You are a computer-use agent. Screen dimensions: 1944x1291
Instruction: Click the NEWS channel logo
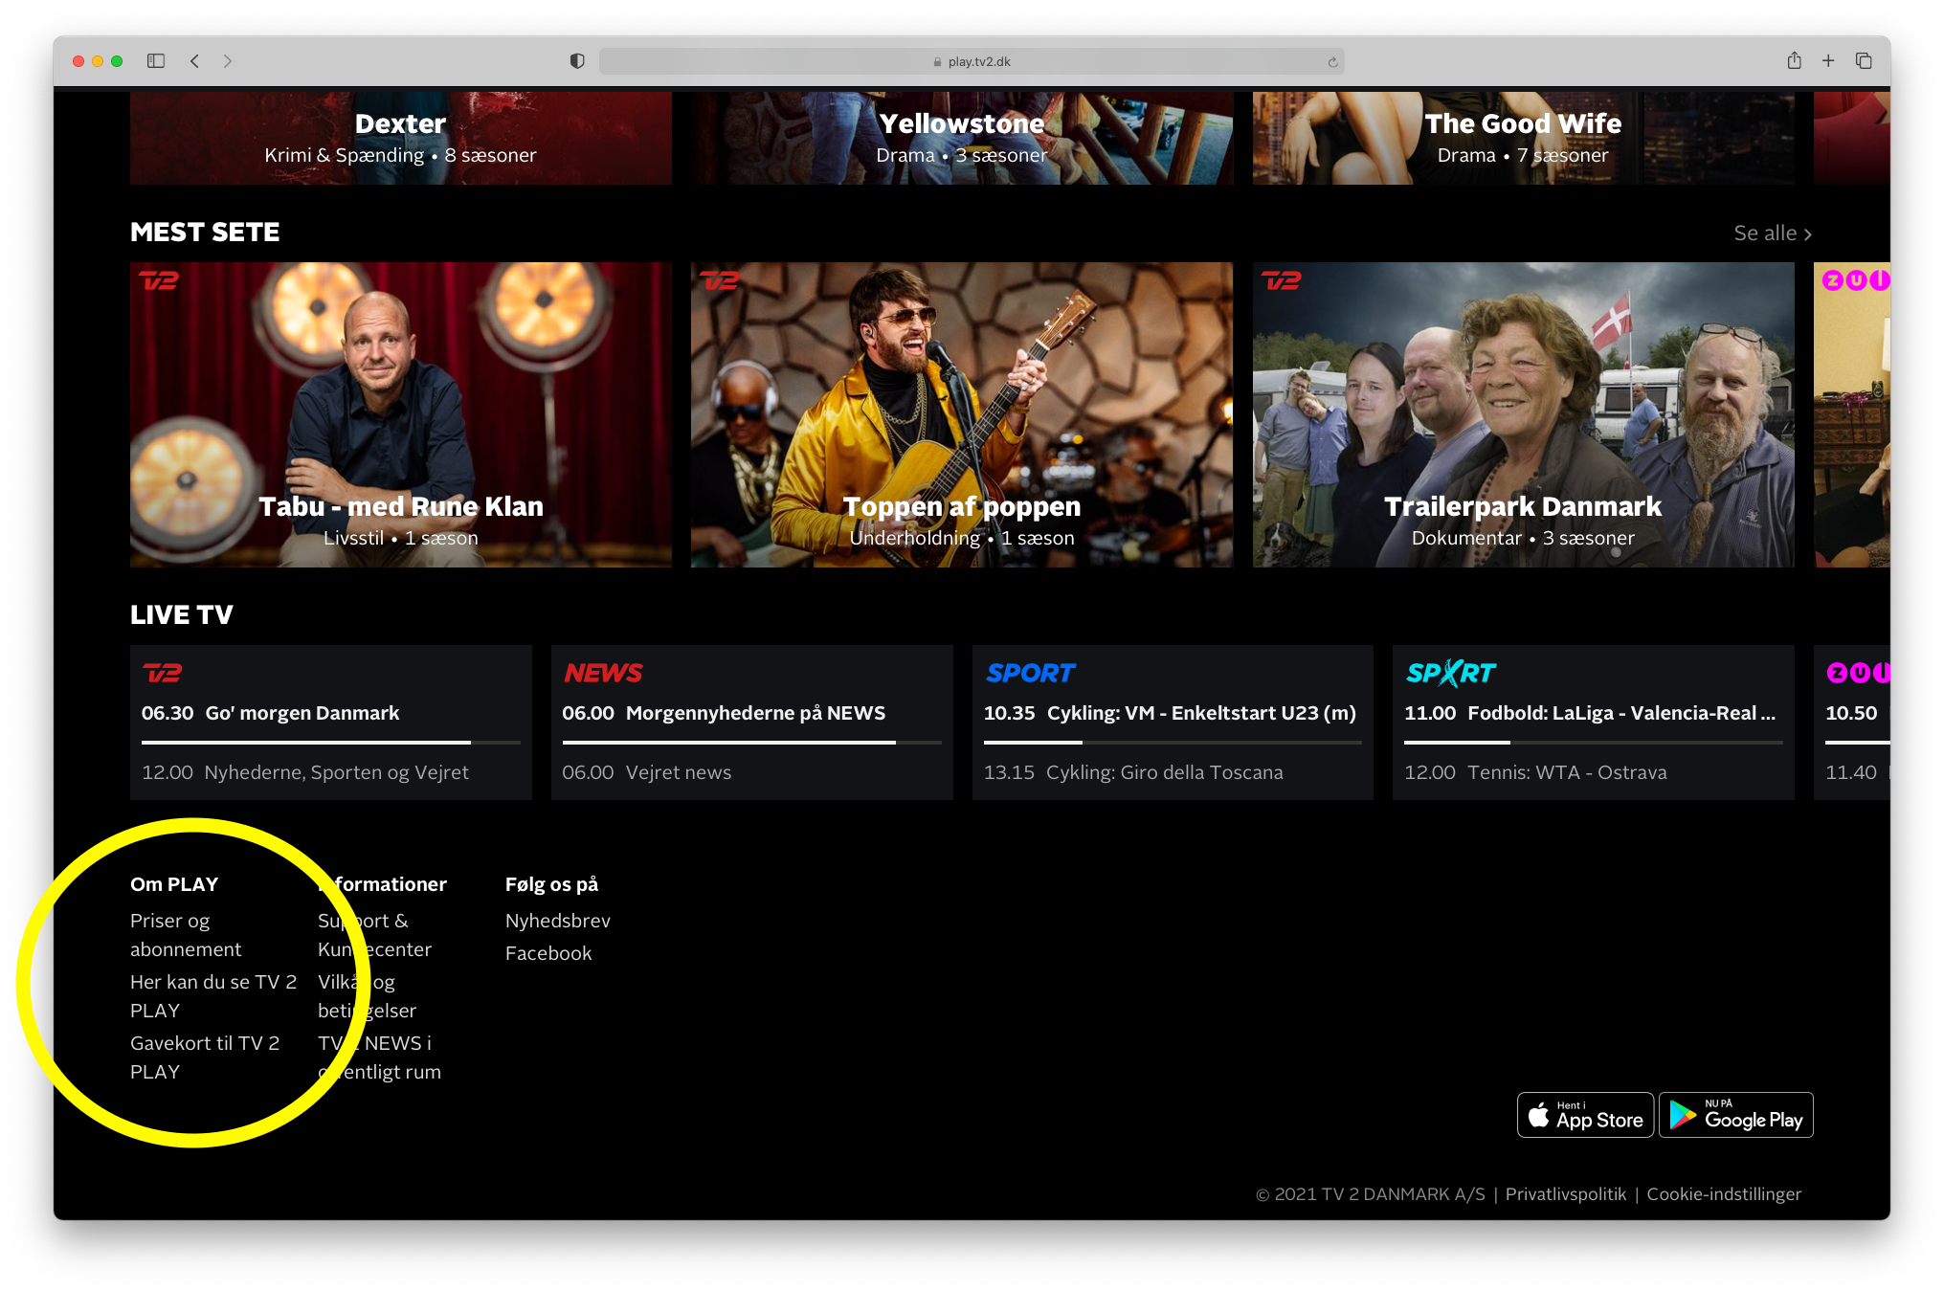coord(603,673)
